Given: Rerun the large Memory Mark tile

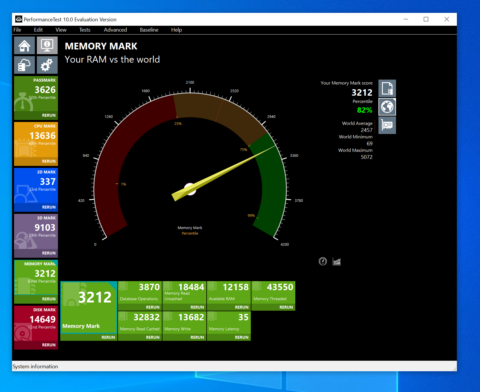Looking at the screenshot, I should 108,337.
